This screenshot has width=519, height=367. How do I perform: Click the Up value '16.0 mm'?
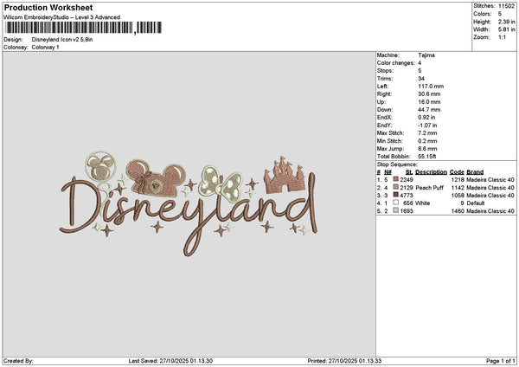pyautogui.click(x=429, y=102)
